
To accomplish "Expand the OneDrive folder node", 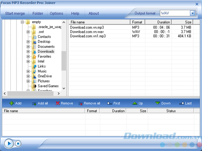I will (28, 76).
